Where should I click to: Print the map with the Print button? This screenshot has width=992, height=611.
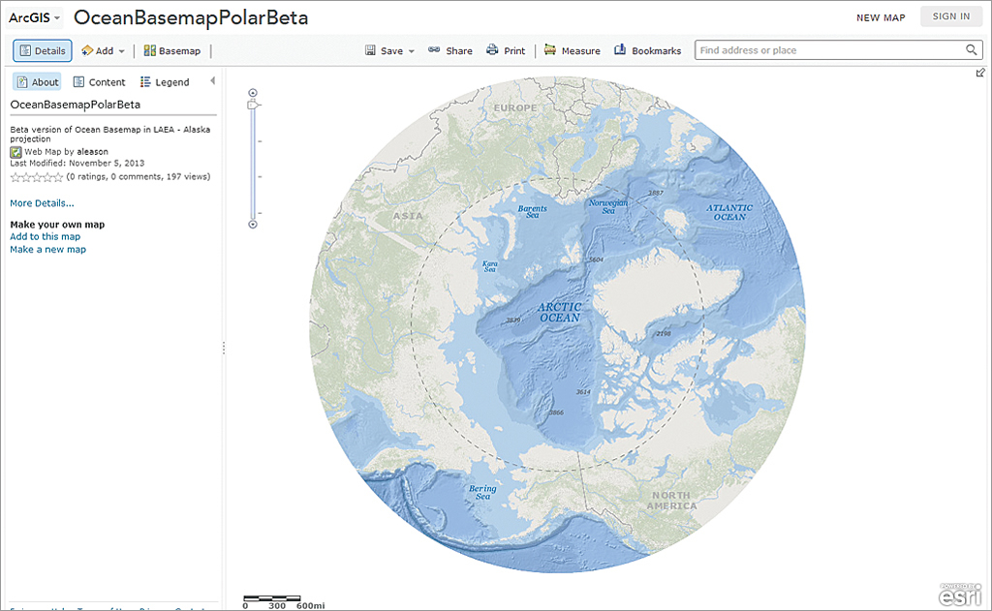tap(506, 50)
